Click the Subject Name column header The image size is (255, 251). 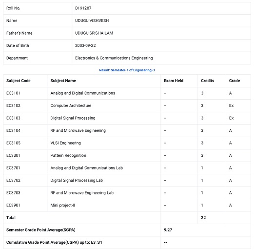click(63, 81)
